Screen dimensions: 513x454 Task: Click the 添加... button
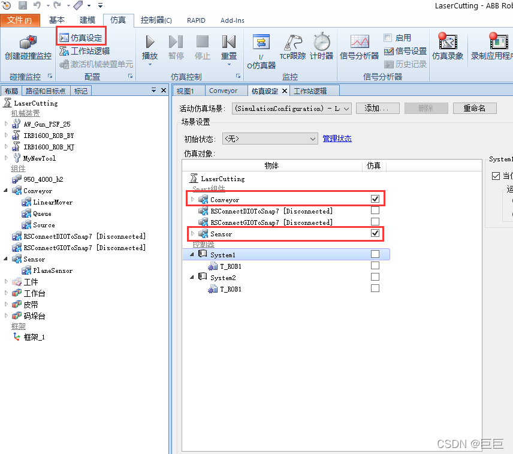pos(377,108)
